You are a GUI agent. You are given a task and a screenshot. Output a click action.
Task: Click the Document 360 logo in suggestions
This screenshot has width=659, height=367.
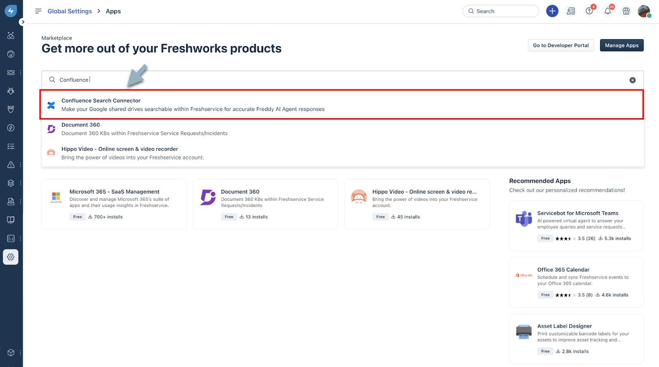51,129
